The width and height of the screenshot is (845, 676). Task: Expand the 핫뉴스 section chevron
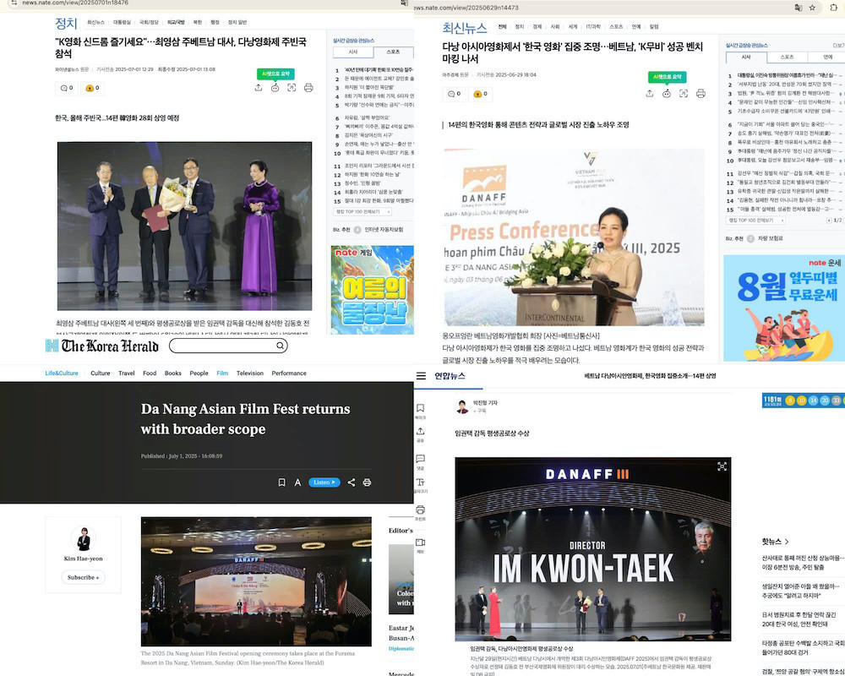coord(787,542)
